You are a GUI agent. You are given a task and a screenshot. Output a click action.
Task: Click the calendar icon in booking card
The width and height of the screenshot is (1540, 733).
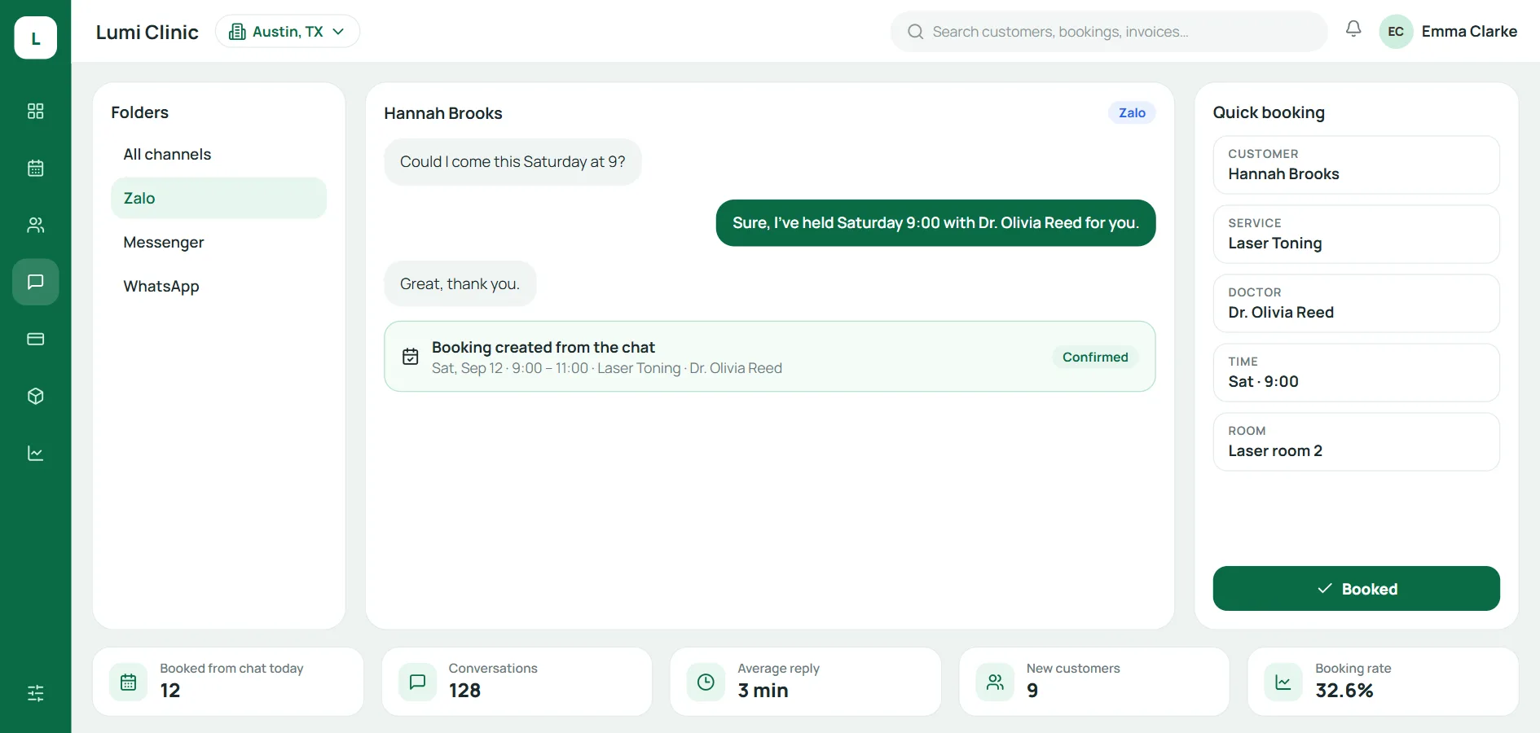click(x=411, y=357)
